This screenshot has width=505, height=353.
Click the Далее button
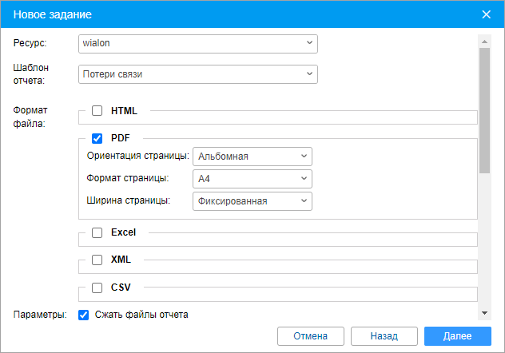point(458,336)
